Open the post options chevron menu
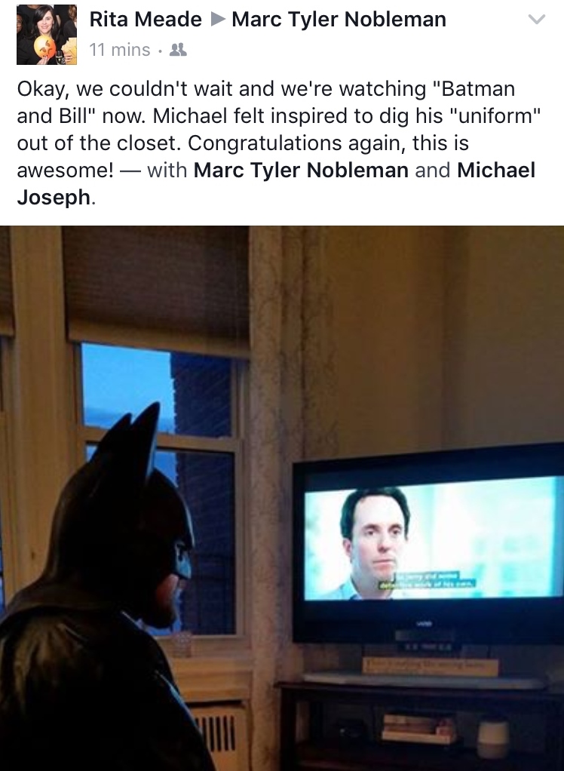This screenshot has height=771, width=564. pyautogui.click(x=537, y=19)
